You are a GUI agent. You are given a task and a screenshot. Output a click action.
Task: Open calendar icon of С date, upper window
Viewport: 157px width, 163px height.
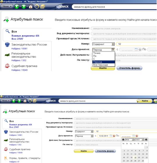click(136, 50)
